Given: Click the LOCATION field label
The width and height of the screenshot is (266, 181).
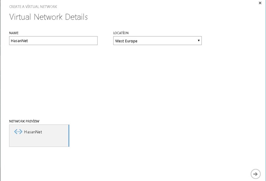Looking at the screenshot, I should tap(121, 33).
